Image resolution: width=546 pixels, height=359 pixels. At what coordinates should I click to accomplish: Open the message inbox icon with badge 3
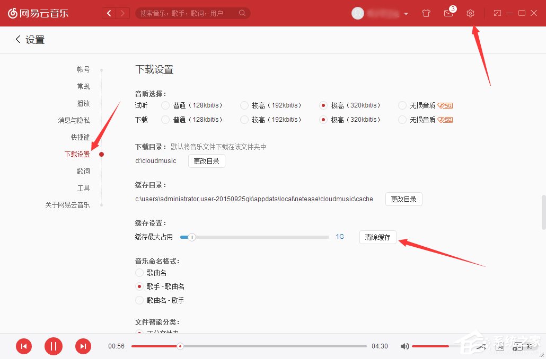[448, 13]
